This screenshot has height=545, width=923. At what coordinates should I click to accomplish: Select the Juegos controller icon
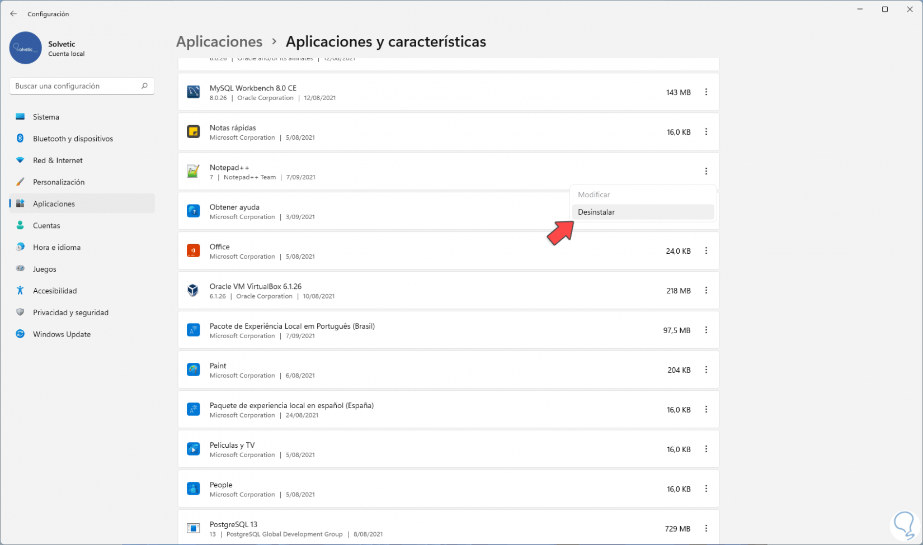20,269
